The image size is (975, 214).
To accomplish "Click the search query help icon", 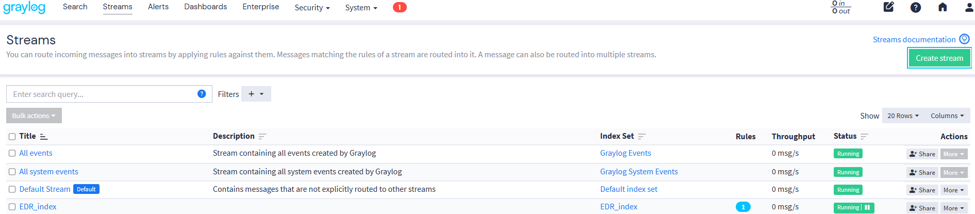I will [x=202, y=94].
